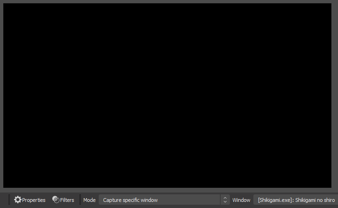Click the gray border surrounding the preview
The height and width of the screenshot is (208, 338).
click(x=2, y=95)
